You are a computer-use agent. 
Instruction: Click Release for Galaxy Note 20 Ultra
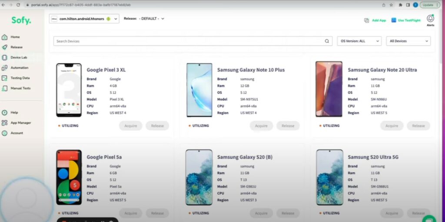pyautogui.click(x=418, y=126)
